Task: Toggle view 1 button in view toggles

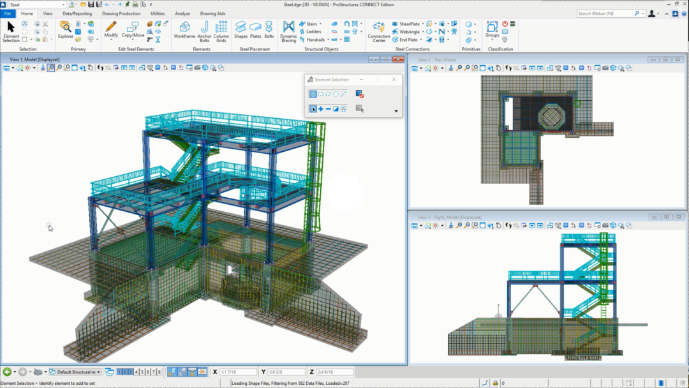Action: (119, 372)
